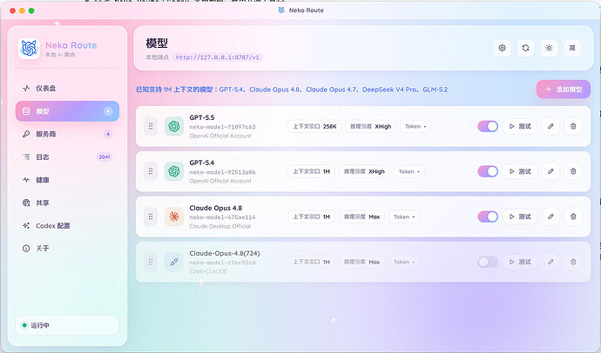Image resolution: width=601 pixels, height=353 pixels.
Task: Click the neko-model-f1097c63 model ID
Action: (x=222, y=127)
